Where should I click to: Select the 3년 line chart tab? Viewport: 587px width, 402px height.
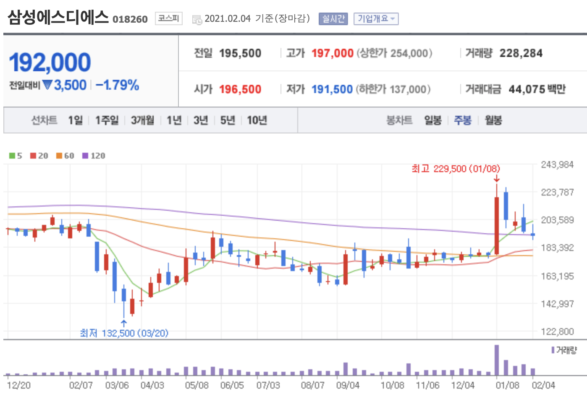[x=201, y=120]
